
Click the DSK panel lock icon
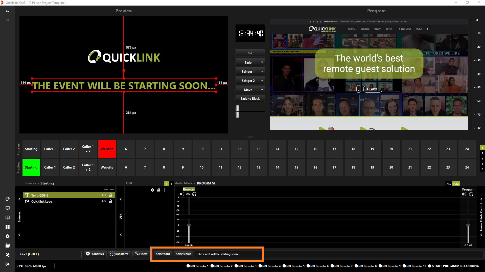tap(159, 190)
